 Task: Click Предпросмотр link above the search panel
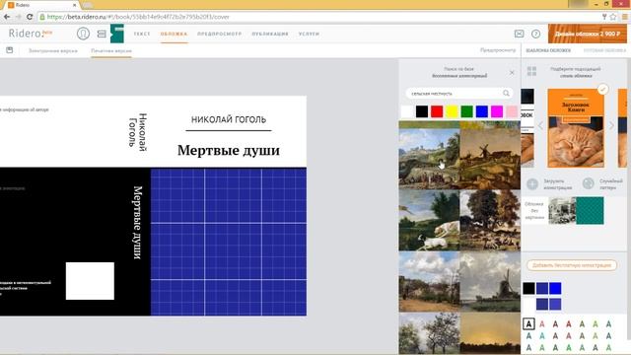click(x=498, y=50)
